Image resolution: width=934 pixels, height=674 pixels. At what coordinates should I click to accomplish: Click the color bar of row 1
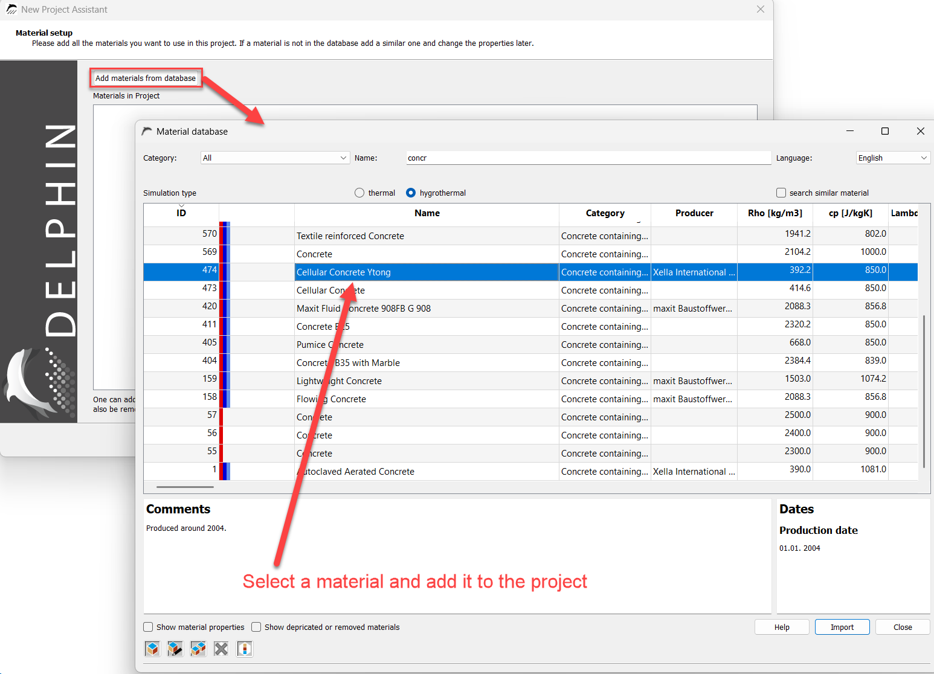[x=225, y=472]
